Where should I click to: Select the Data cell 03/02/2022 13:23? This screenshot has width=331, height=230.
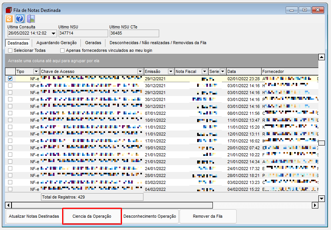(x=244, y=182)
